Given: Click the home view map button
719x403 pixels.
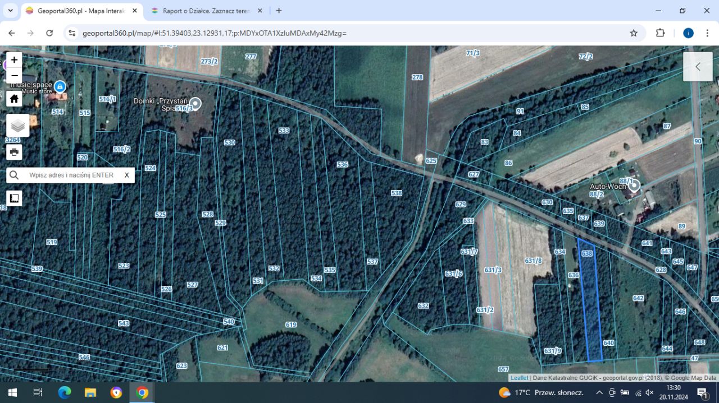Looking at the screenshot, I should pyautogui.click(x=14, y=99).
